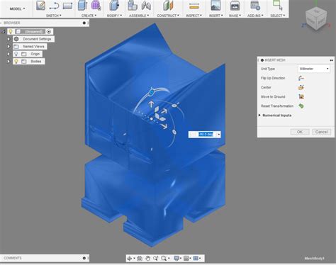
Task: Open the ADD-INS menu
Action: [255, 16]
